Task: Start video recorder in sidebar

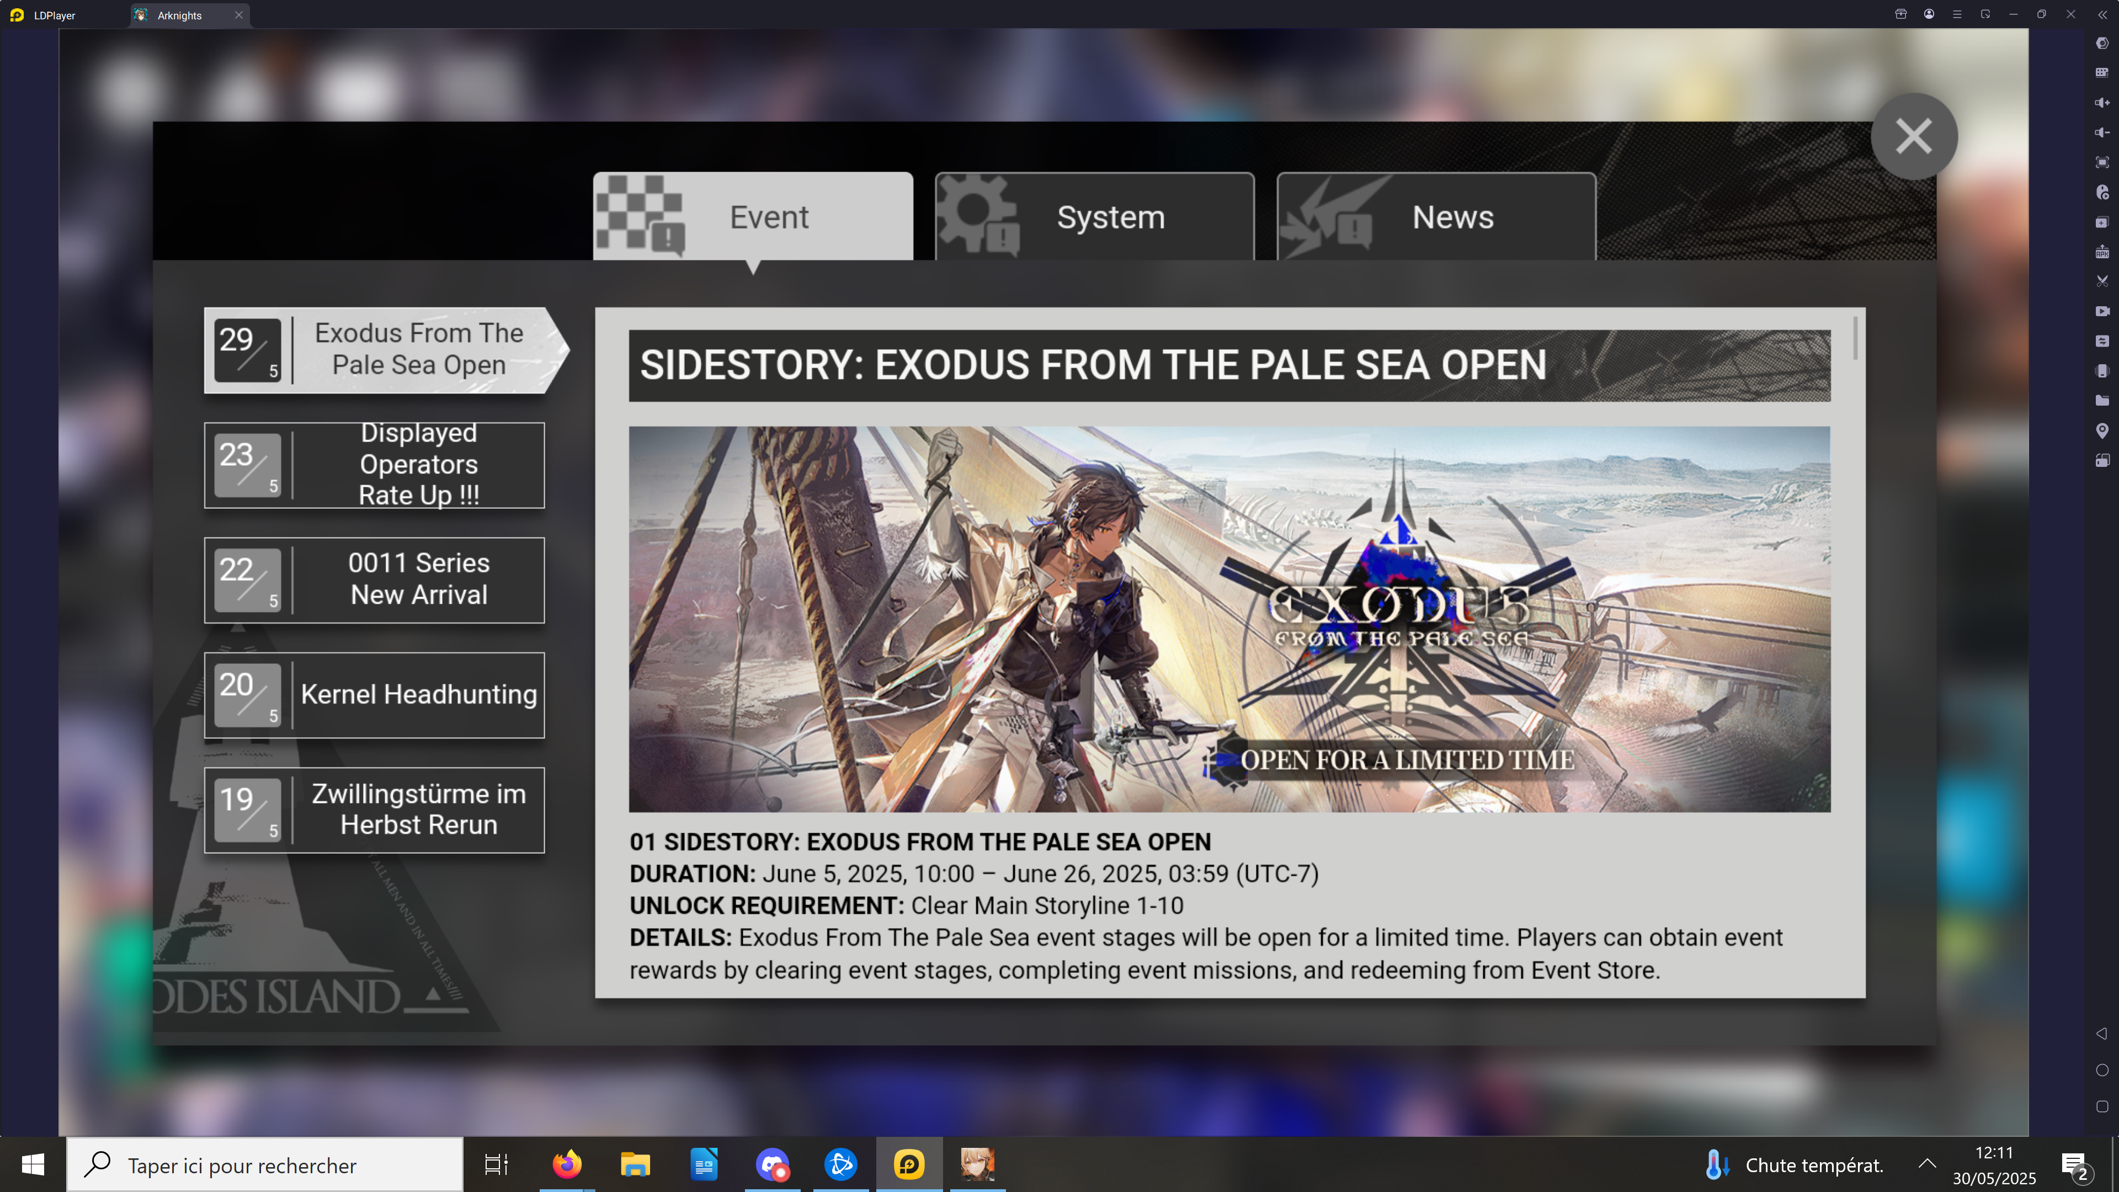Action: (x=2102, y=311)
